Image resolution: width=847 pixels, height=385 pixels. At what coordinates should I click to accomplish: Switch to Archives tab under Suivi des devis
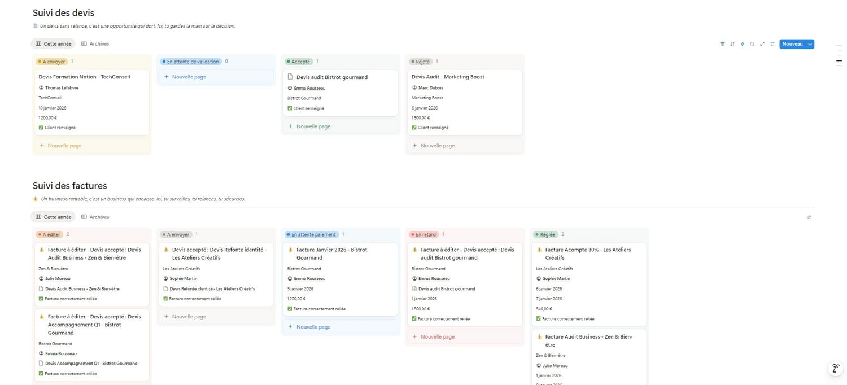(95, 44)
